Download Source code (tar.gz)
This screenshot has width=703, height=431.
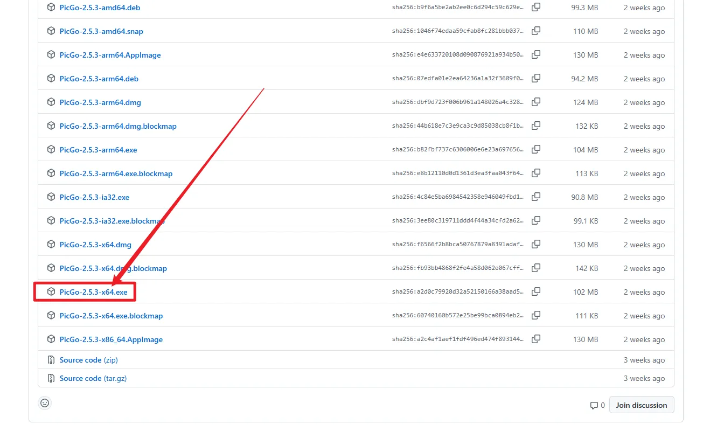coord(93,378)
